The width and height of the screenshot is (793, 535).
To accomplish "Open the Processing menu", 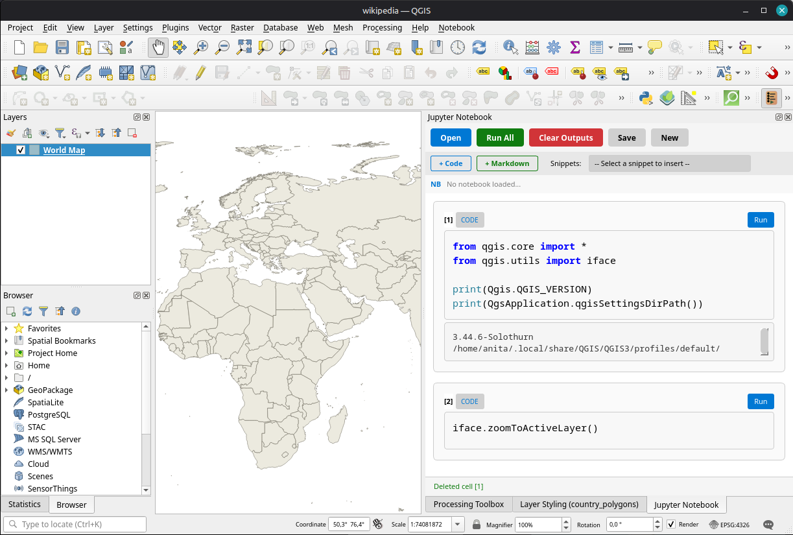I will point(382,27).
